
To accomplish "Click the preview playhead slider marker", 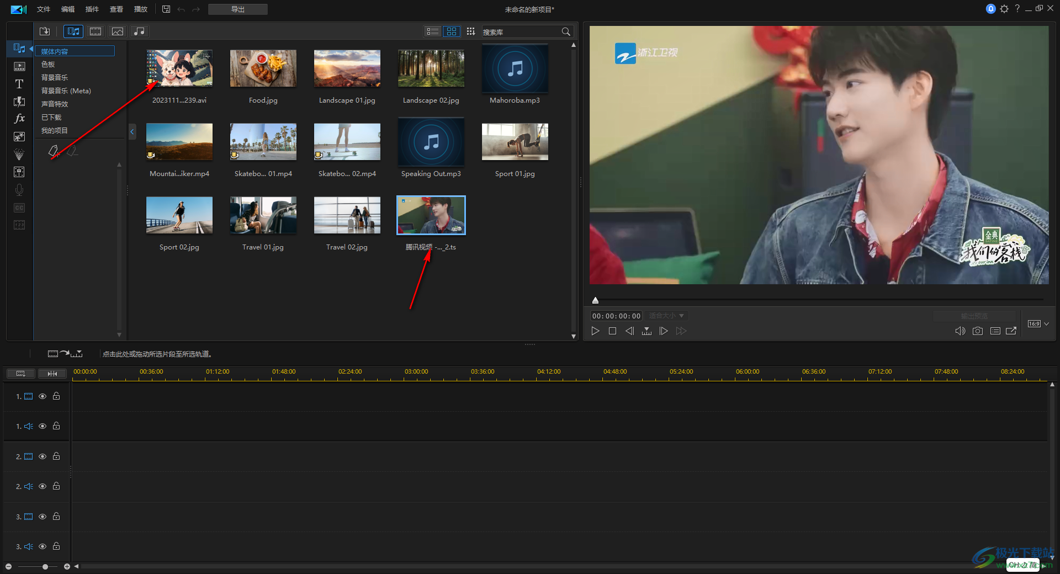I will 595,300.
